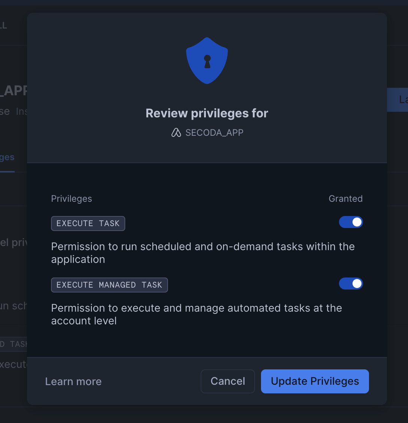Click the blue shield lock icon
Viewport: 408px width, 423px height.
click(207, 60)
